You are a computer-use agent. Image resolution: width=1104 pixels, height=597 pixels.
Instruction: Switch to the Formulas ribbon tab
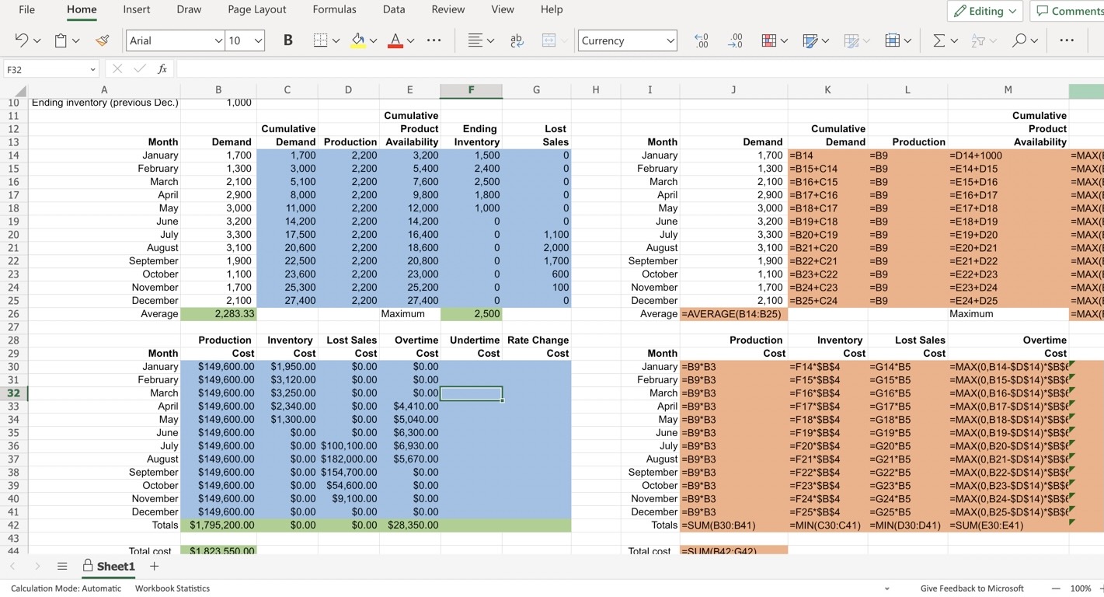click(334, 10)
